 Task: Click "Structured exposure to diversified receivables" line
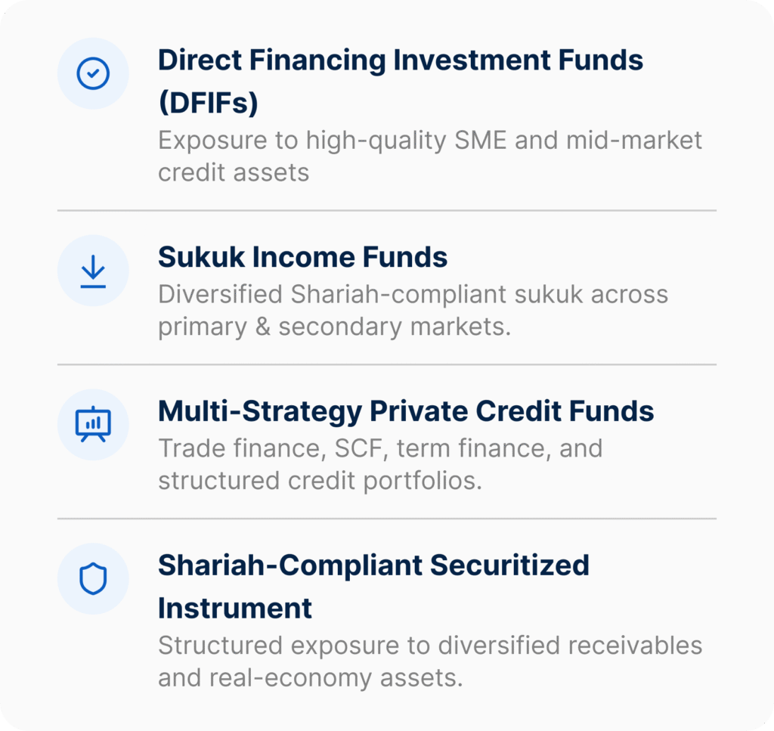pyautogui.click(x=429, y=646)
